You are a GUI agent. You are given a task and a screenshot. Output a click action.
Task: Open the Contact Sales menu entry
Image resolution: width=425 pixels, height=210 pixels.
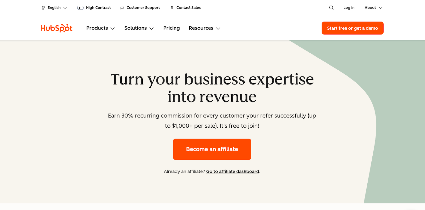(188, 8)
